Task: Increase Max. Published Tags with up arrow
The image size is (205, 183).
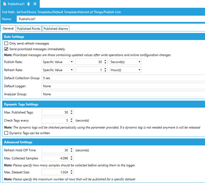Action: (71, 111)
